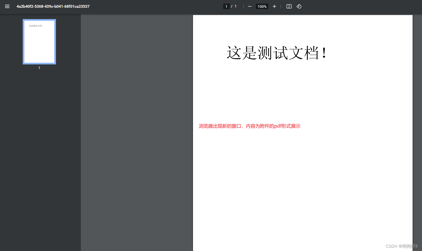
Task: Click the page count label / 1
Action: (x=234, y=6)
